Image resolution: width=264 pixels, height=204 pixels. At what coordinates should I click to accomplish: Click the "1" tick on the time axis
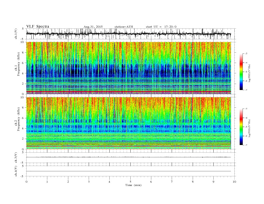pos(47,182)
